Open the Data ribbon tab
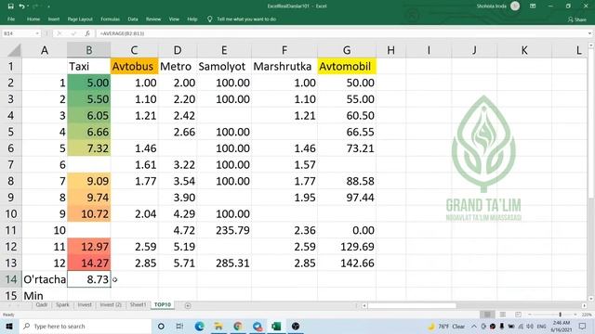595x334 pixels. coord(133,19)
